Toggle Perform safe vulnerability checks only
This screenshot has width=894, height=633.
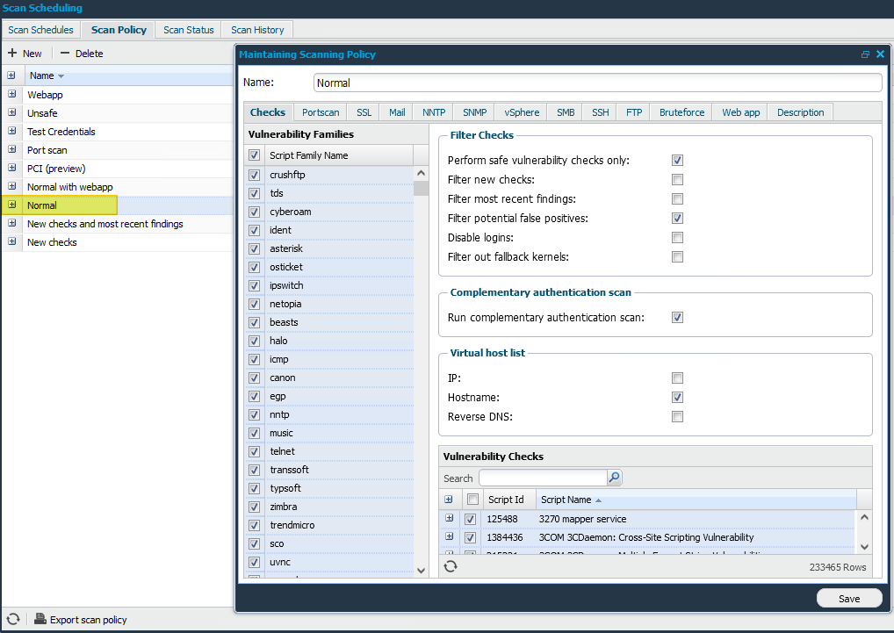pos(677,161)
